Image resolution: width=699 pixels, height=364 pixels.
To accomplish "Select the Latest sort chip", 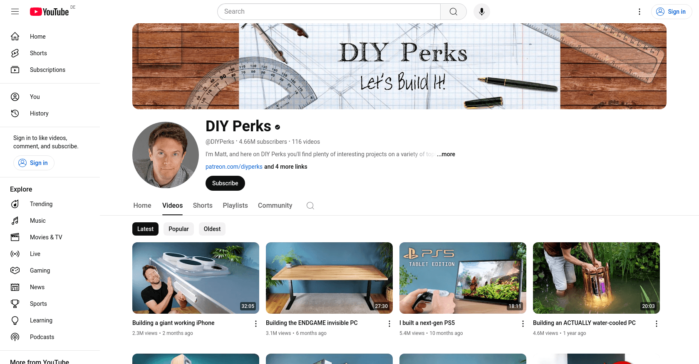I will [x=145, y=229].
